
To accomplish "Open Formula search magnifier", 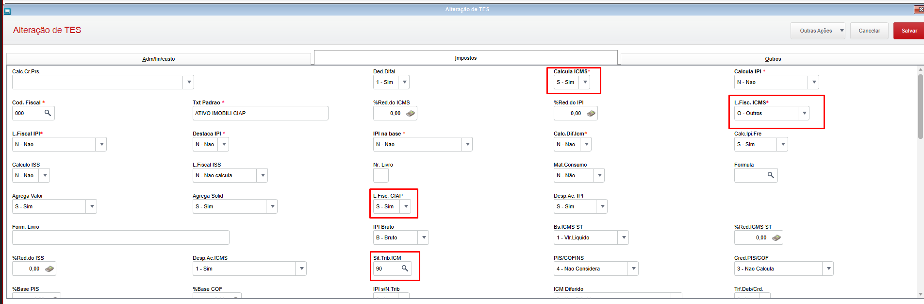I will 771,175.
